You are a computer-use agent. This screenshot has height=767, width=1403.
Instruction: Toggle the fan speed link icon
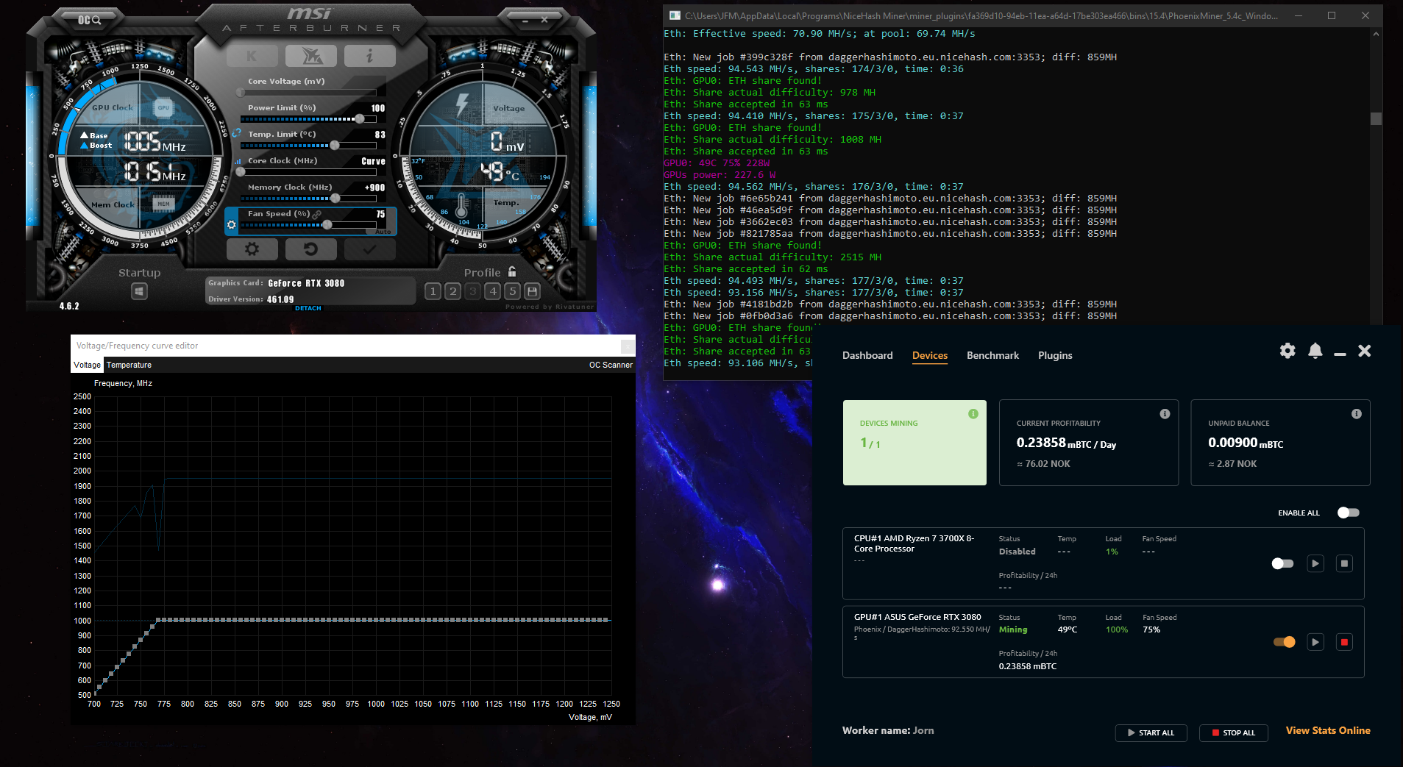(x=317, y=214)
